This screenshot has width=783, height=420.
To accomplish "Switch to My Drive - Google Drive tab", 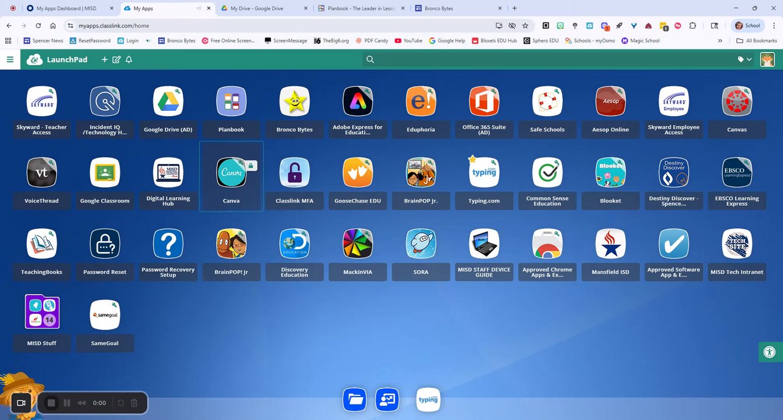I will click(264, 8).
